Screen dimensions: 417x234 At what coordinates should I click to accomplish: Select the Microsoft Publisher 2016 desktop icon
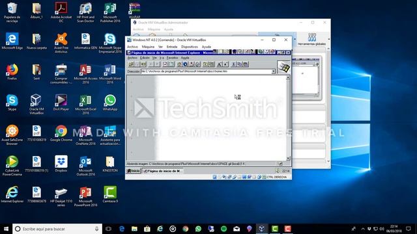pyautogui.click(x=110, y=12)
